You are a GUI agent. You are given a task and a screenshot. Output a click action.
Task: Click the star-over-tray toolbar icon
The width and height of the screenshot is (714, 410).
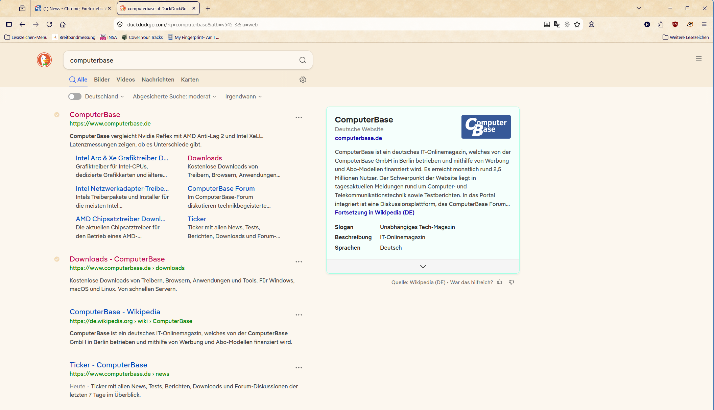591,24
